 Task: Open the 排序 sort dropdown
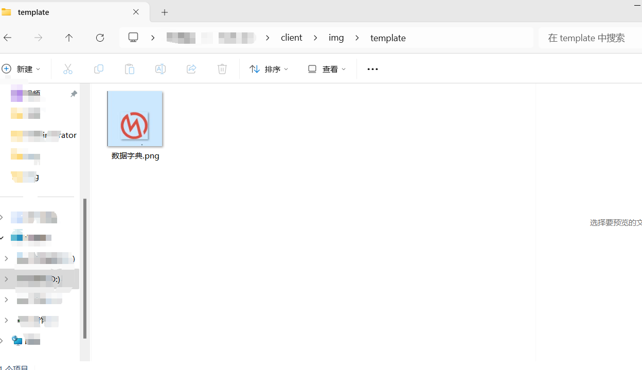[269, 69]
